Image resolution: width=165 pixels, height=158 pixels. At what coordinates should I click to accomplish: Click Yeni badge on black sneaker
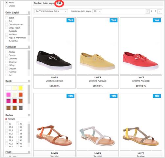(71, 20)
